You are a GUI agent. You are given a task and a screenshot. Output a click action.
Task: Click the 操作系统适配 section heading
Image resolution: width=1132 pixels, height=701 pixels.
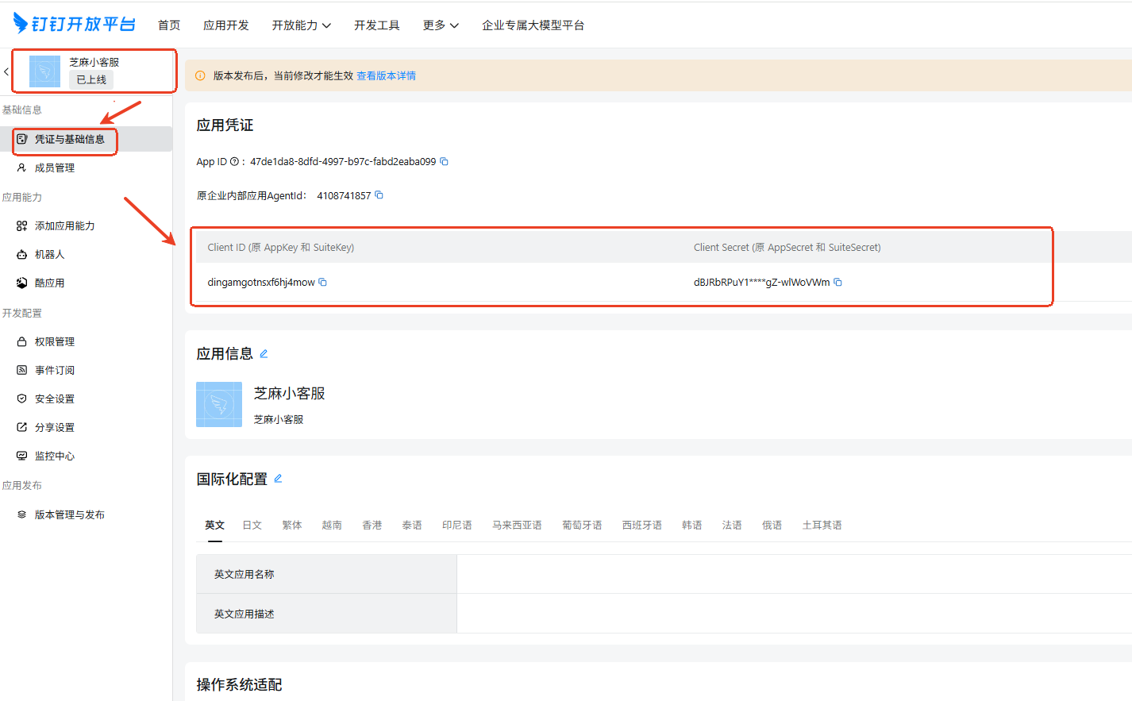click(x=240, y=684)
